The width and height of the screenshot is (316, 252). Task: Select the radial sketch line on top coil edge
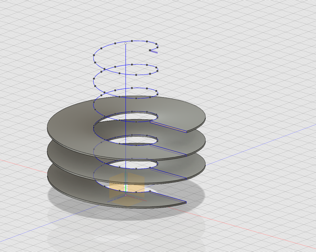tap(169, 127)
